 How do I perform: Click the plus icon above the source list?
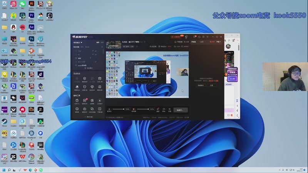[x=102, y=47]
